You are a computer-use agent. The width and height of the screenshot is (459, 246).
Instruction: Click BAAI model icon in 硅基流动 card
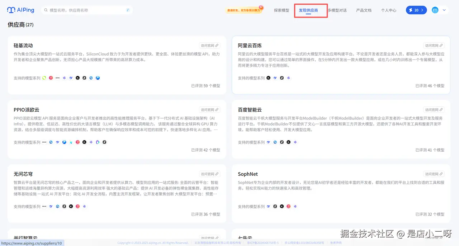pyautogui.click(x=58, y=78)
